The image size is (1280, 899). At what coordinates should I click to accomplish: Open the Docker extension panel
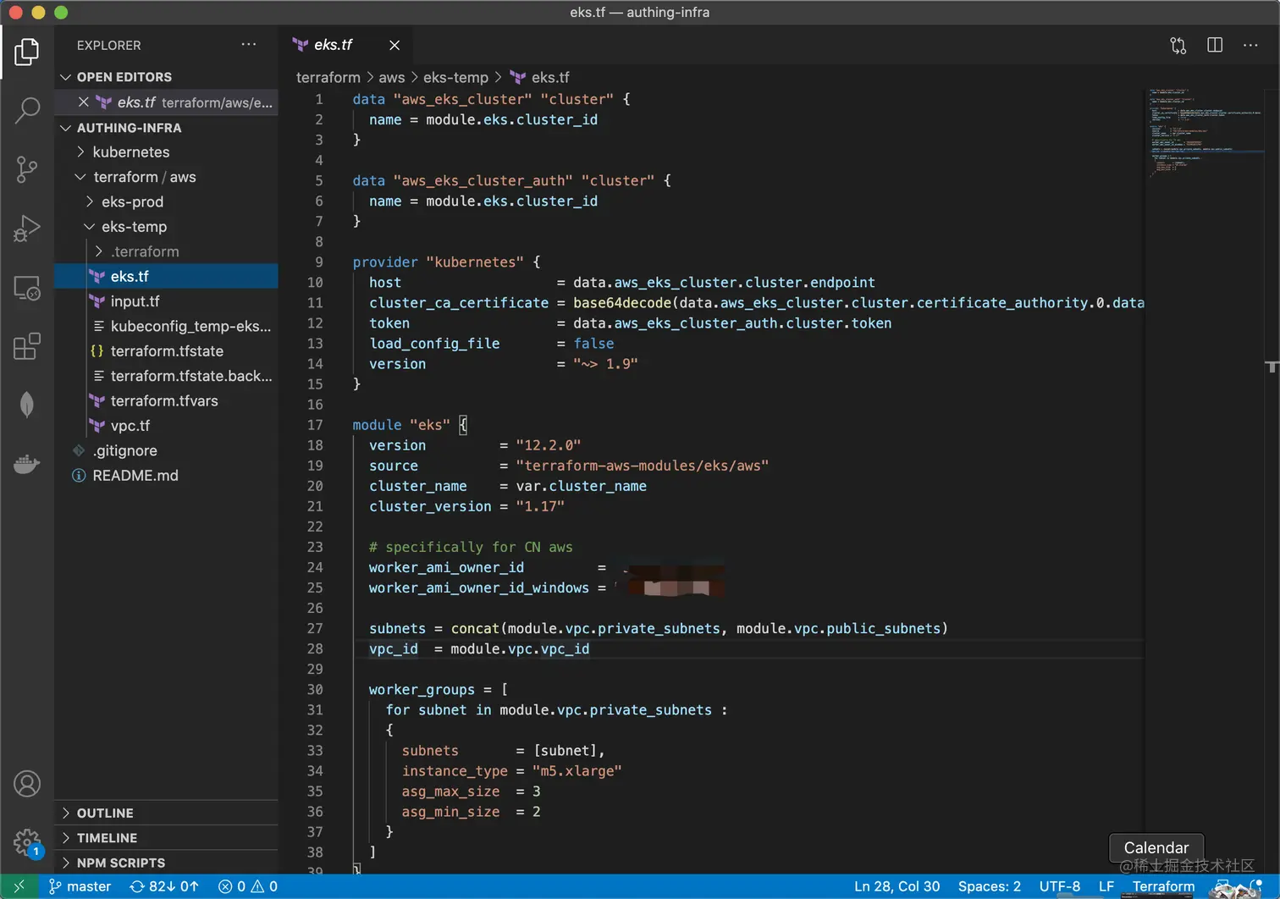[28, 464]
